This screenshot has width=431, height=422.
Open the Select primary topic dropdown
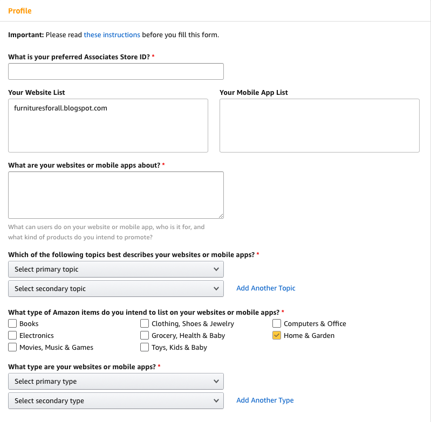pyautogui.click(x=116, y=269)
